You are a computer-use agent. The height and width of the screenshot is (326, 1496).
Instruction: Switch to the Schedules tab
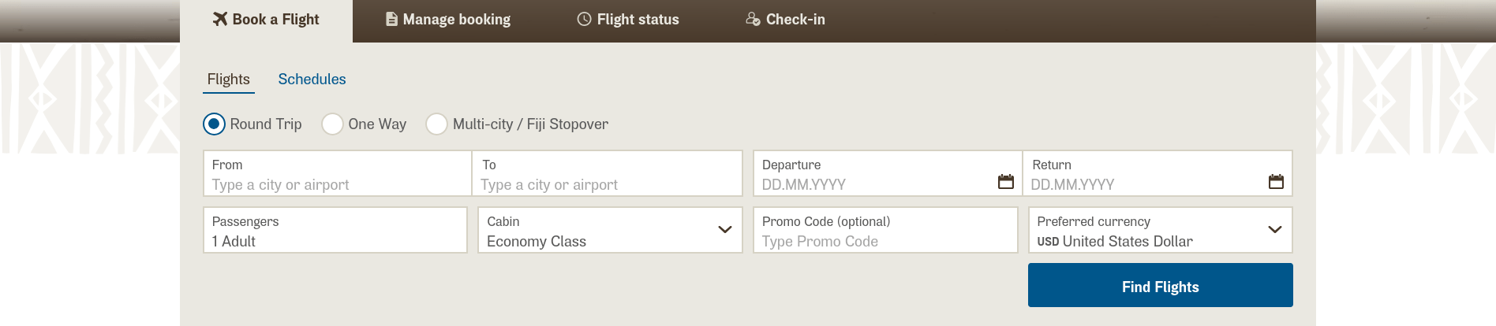(x=312, y=80)
